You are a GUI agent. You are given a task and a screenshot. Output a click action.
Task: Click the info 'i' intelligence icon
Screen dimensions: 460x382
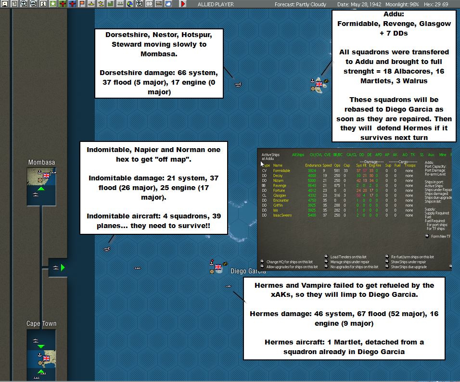43,4
